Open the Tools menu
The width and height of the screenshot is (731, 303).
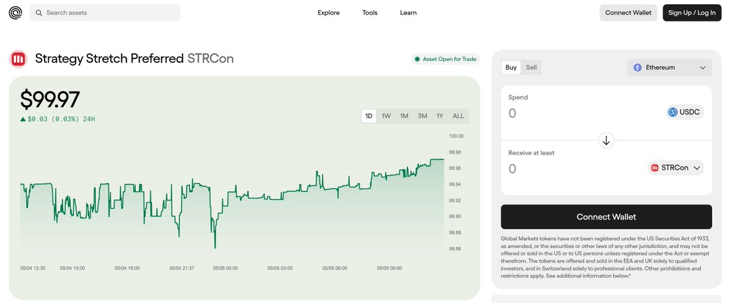(x=370, y=13)
